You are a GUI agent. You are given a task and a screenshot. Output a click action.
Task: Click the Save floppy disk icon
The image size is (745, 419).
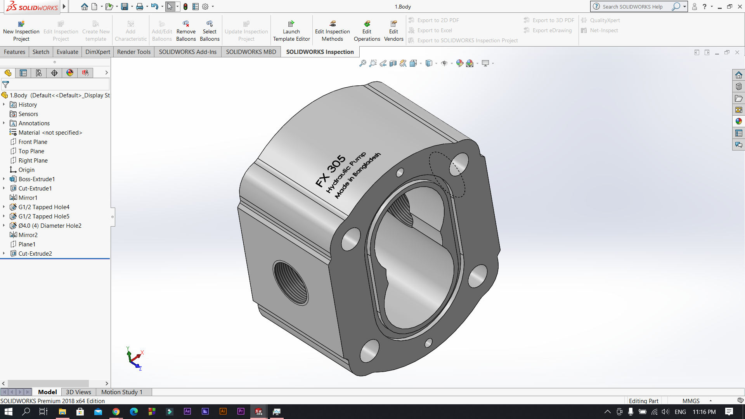(125, 7)
